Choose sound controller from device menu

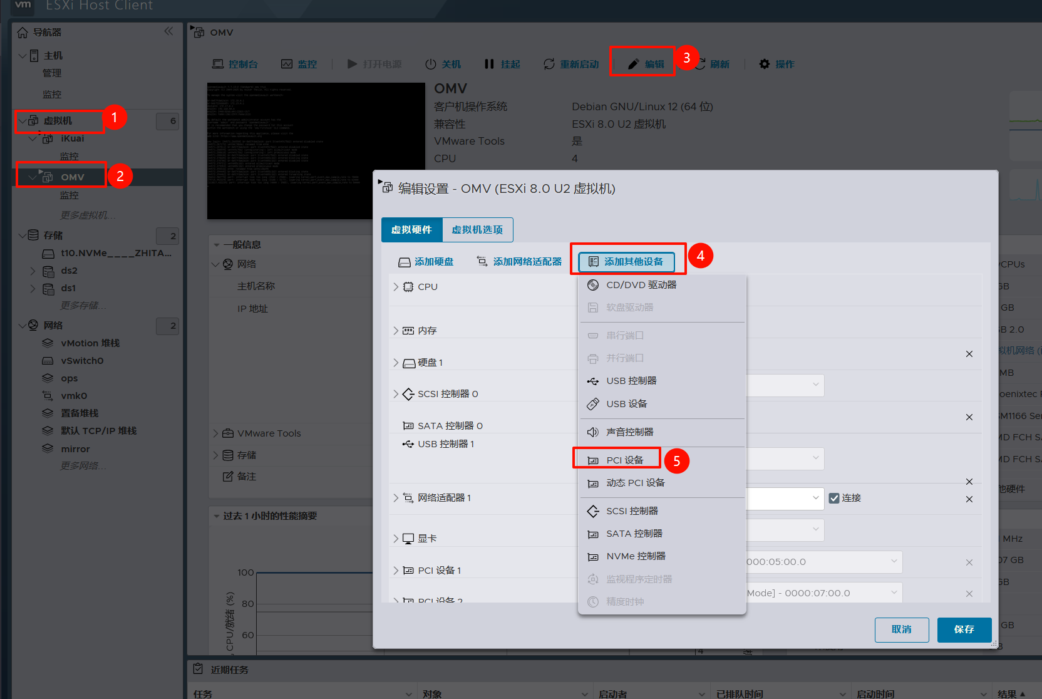[662, 432]
